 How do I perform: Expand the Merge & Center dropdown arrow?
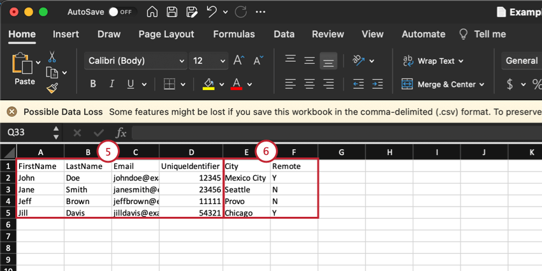tap(482, 84)
